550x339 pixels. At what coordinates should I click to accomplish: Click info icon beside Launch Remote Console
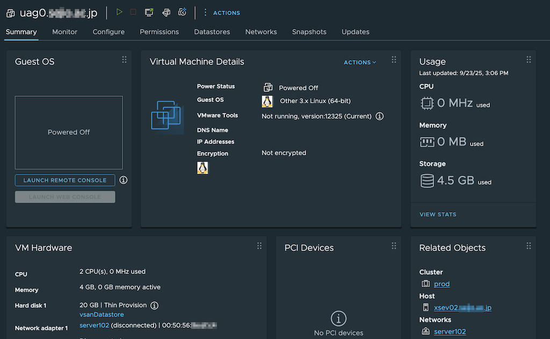coord(124,180)
